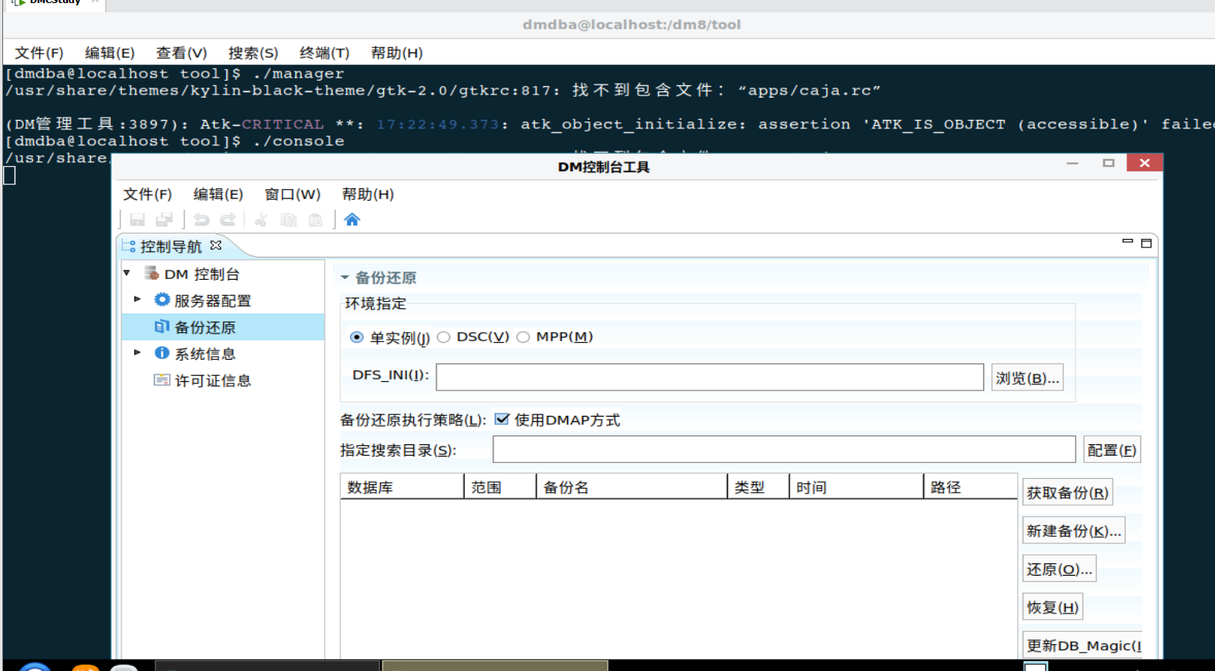Click the Undo arrow icon

tap(202, 220)
